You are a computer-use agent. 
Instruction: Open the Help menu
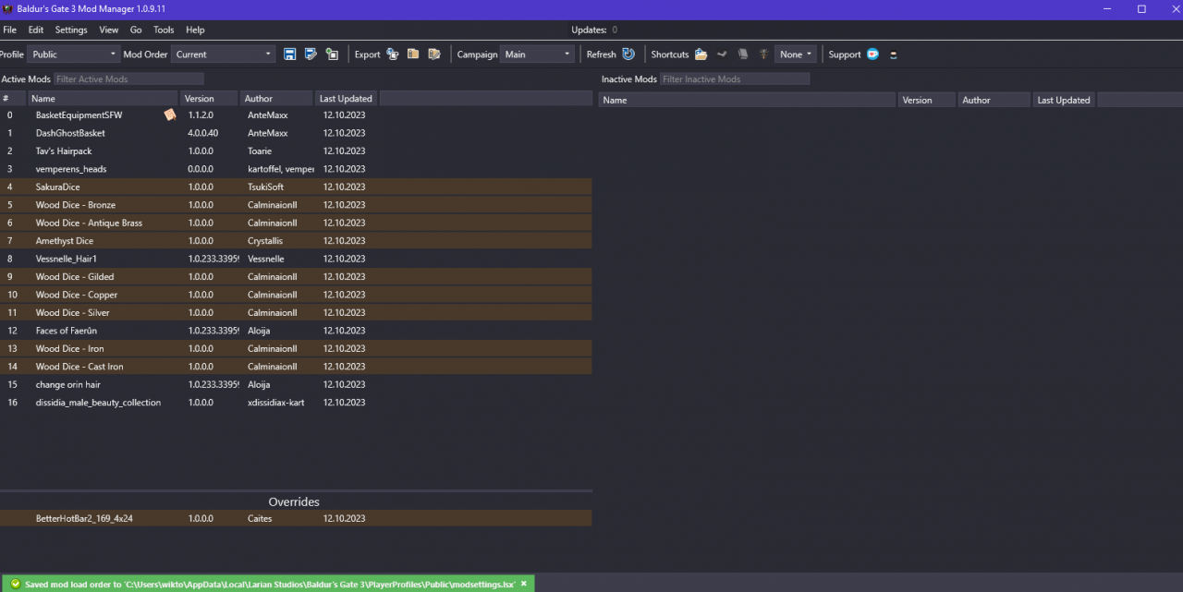[195, 30]
